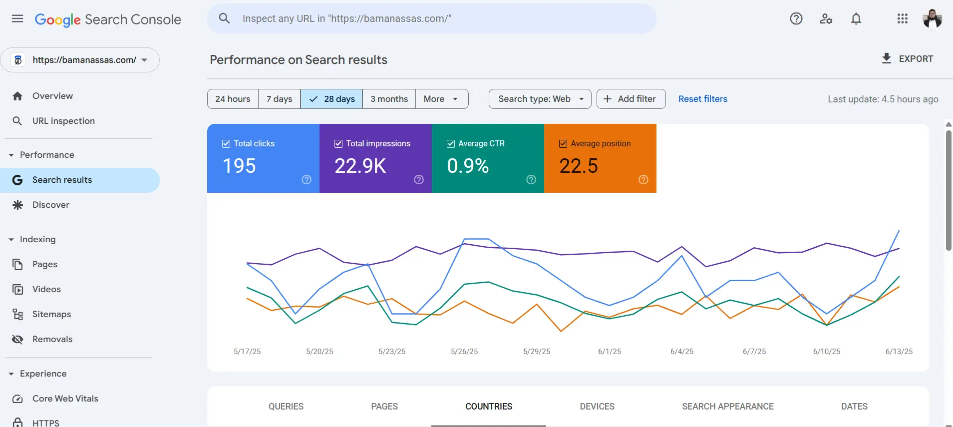Uncheck the Total impressions checkbox
Image resolution: width=953 pixels, height=427 pixels.
[x=338, y=144]
